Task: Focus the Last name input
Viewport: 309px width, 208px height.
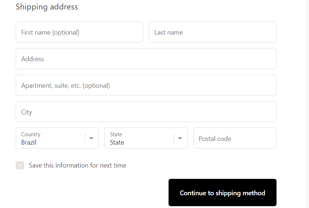Action: 212,32
